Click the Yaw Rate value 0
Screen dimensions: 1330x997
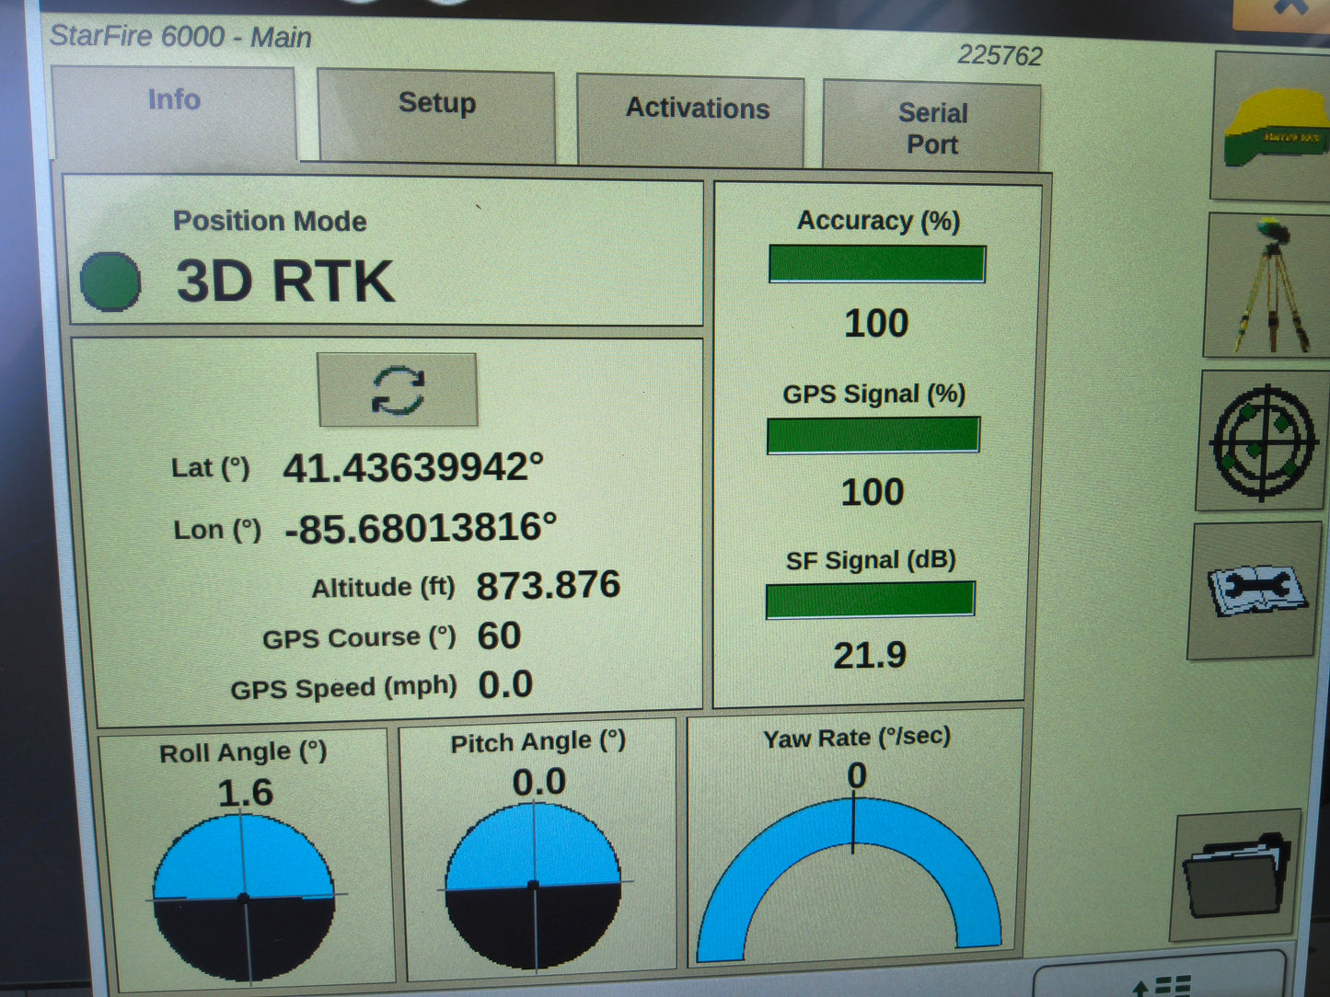pos(857,775)
